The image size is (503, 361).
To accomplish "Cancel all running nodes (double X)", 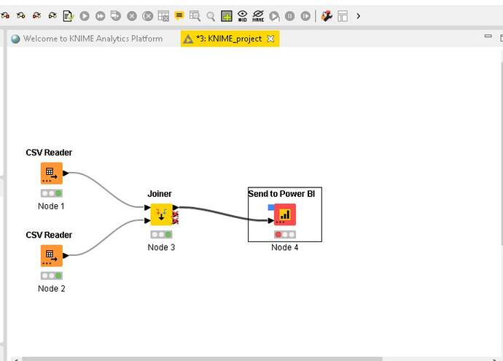I will 147,16.
